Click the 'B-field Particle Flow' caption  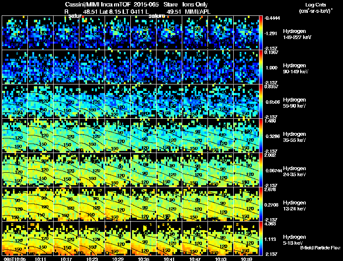pos(320,248)
